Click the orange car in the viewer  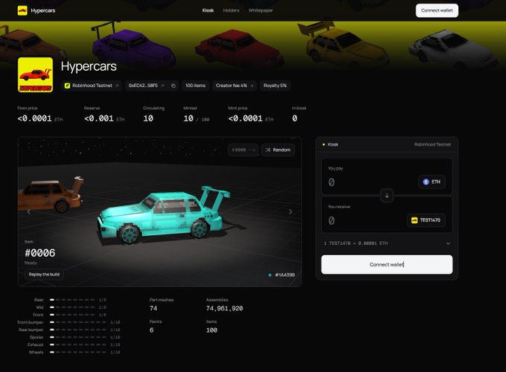coord(51,195)
